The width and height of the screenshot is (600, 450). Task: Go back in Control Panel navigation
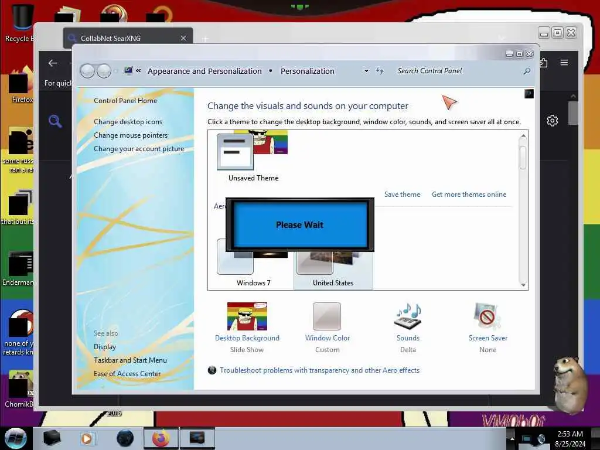point(87,71)
